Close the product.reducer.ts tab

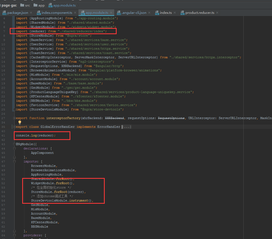pyautogui.click(x=217, y=13)
